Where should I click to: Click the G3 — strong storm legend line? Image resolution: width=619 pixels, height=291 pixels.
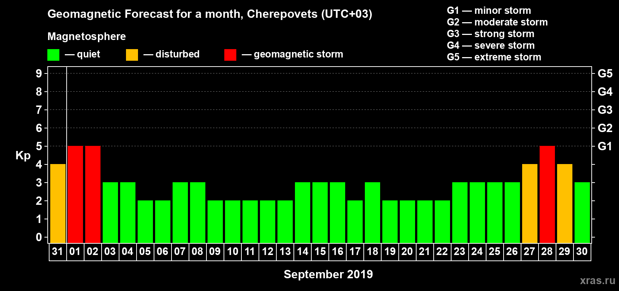click(490, 34)
